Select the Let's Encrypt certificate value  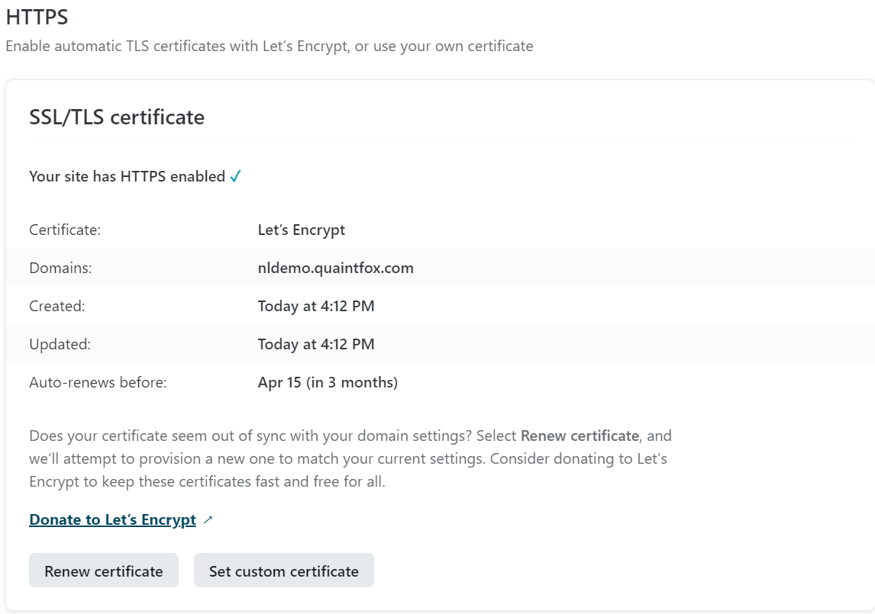tap(302, 230)
